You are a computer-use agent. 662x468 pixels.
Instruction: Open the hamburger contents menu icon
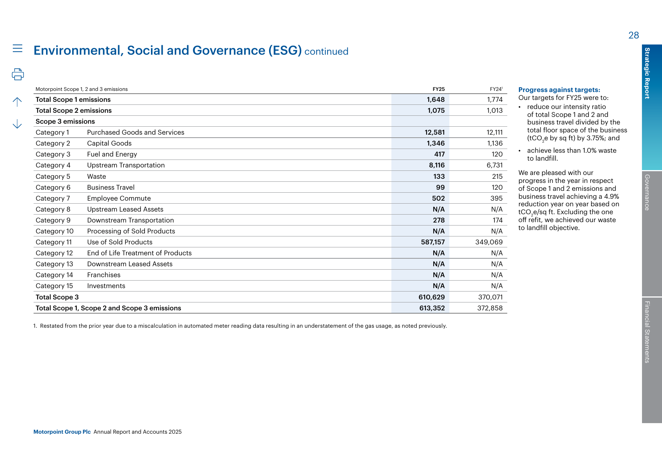17,48
